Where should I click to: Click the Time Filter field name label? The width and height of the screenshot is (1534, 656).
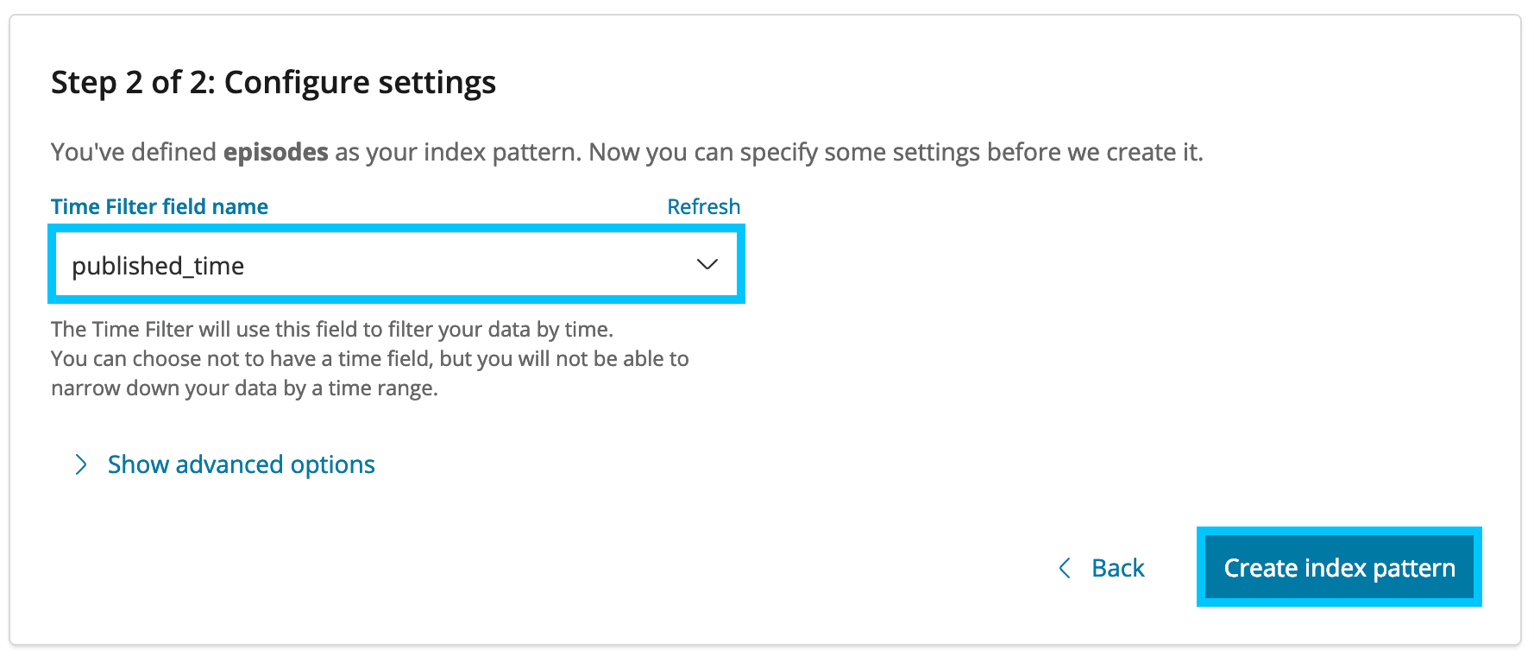(x=160, y=207)
